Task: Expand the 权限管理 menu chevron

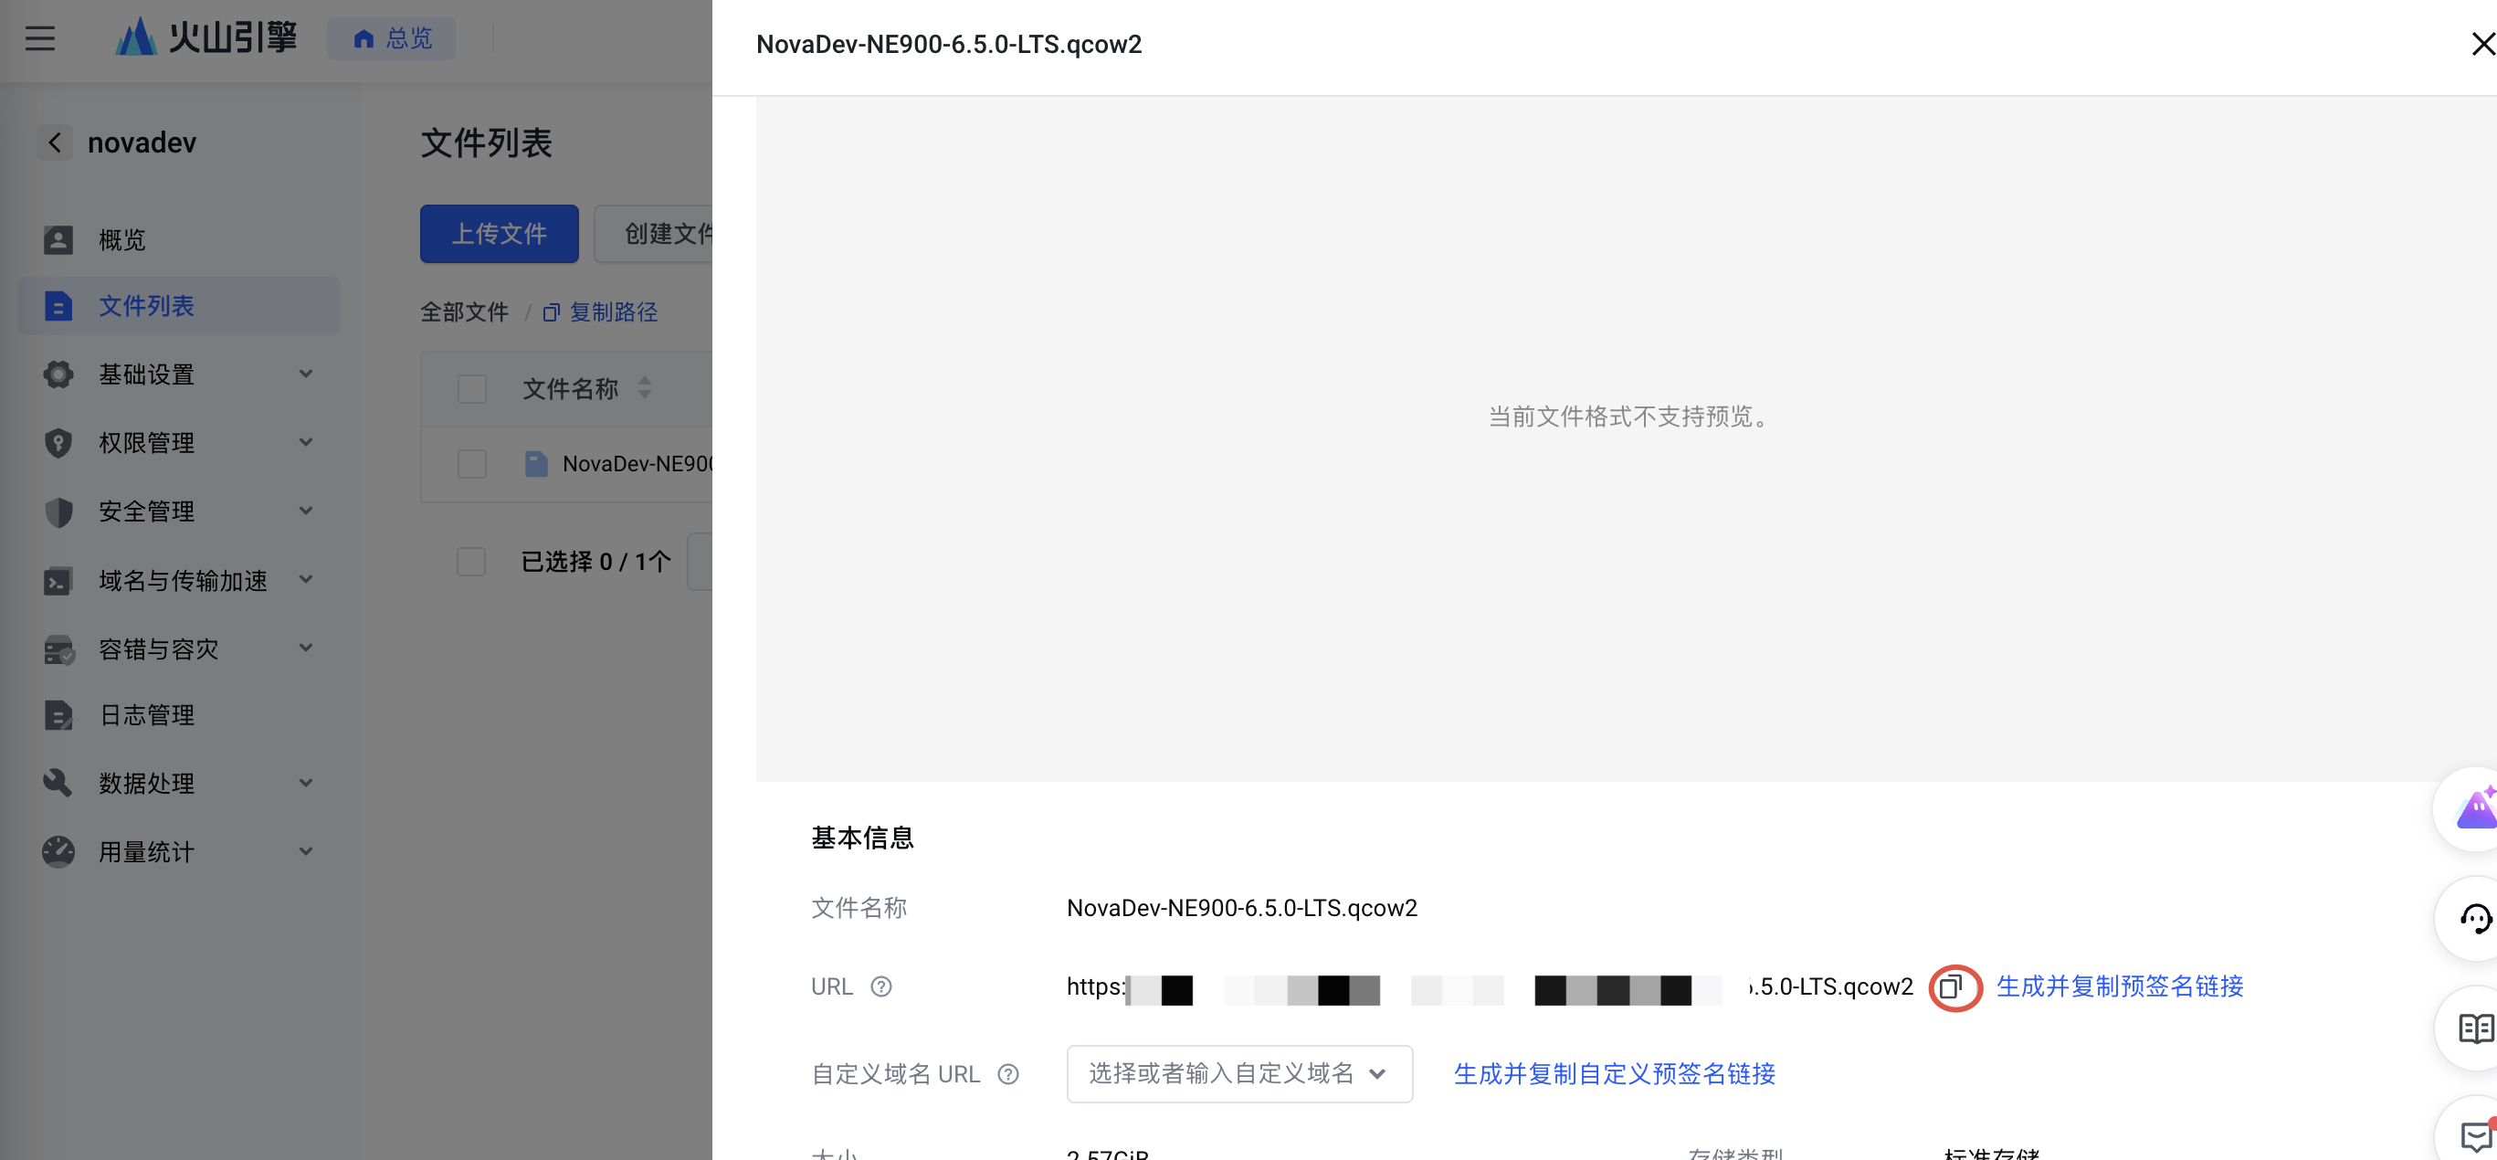Action: coord(305,443)
